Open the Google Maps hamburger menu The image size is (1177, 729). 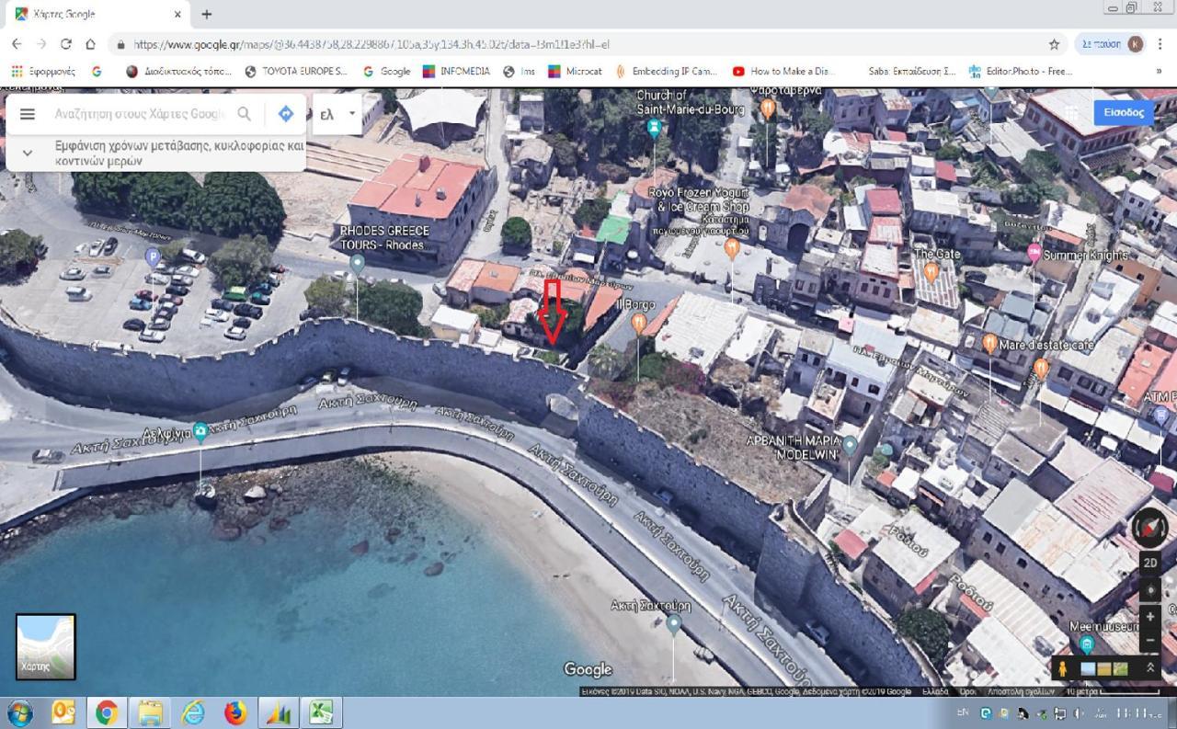28,114
